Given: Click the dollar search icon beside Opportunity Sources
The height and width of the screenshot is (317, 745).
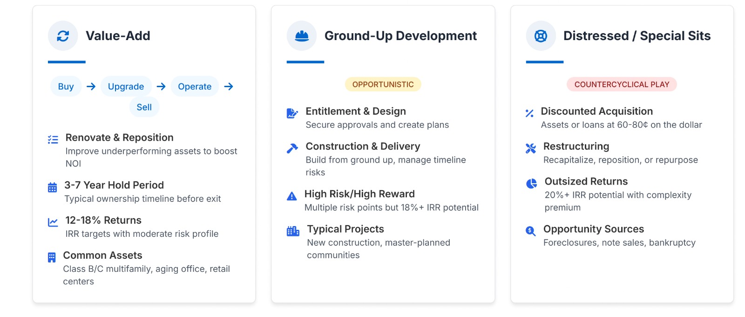Looking at the screenshot, I should [530, 231].
